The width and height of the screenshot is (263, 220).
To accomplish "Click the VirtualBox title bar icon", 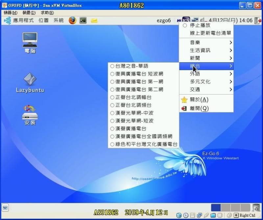I will coord(4,5).
